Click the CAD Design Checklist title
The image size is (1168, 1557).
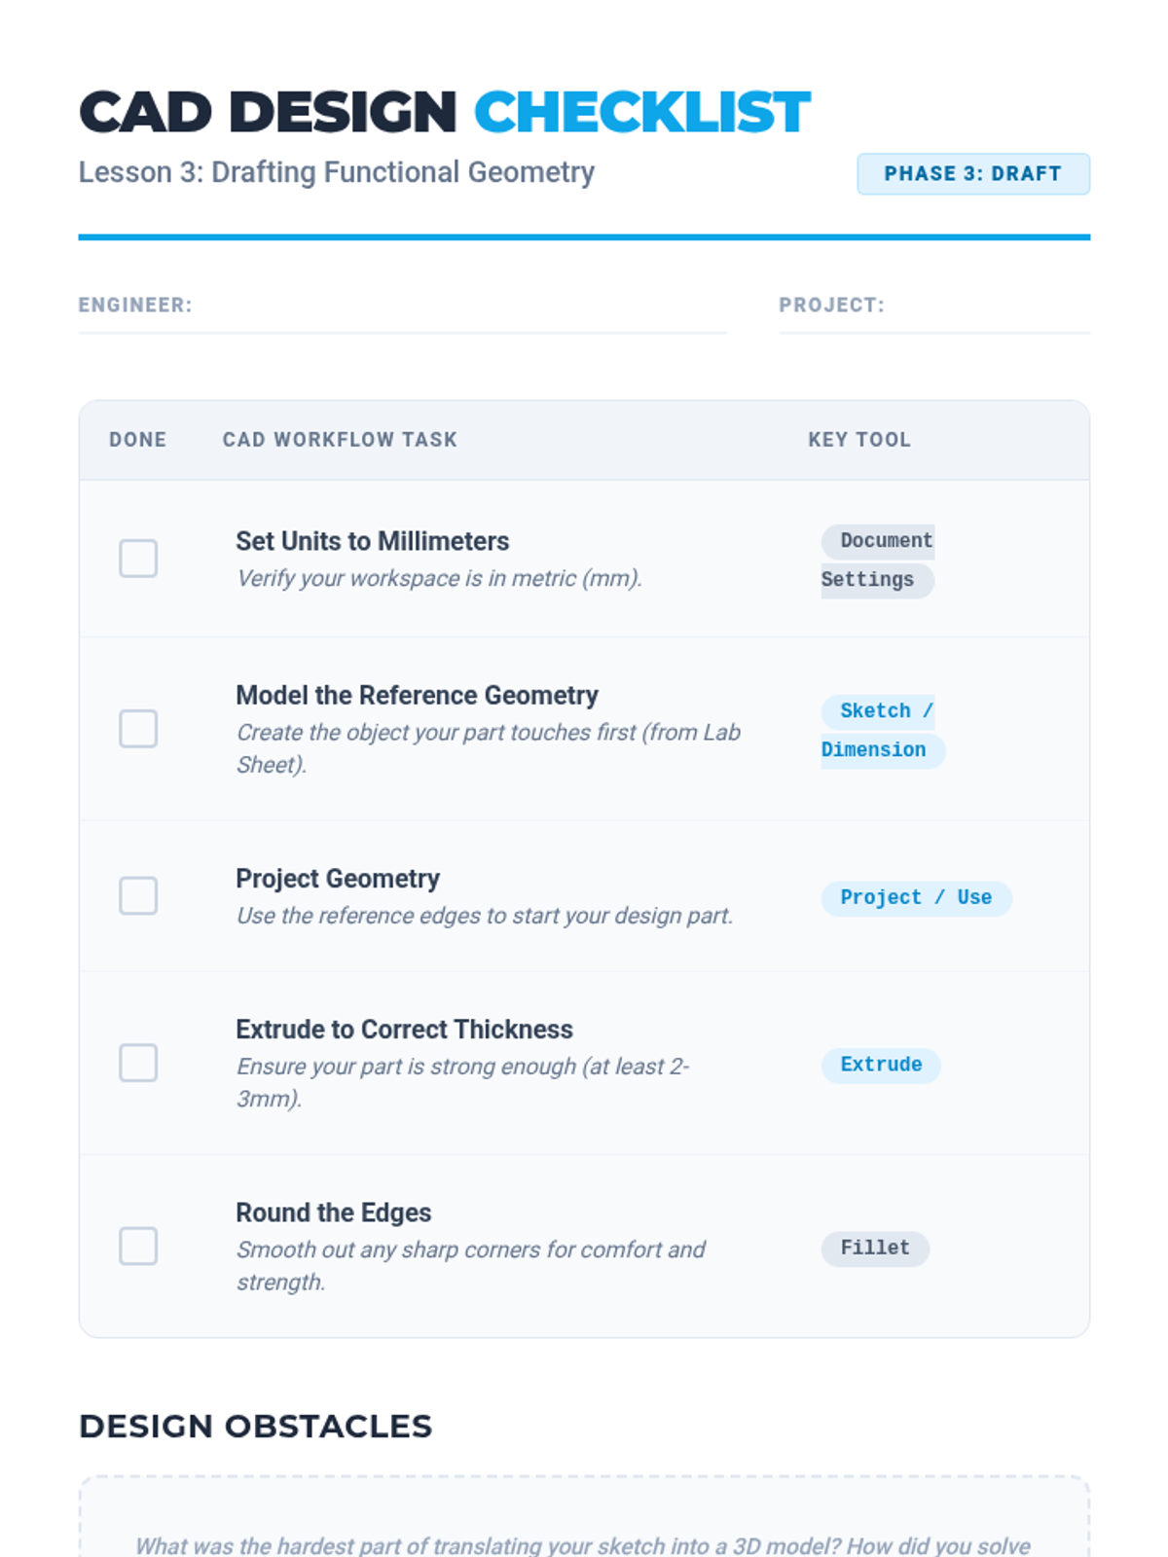pyautogui.click(x=444, y=112)
